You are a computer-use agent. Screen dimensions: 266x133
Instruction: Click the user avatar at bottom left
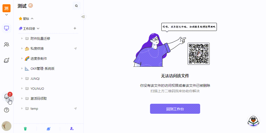[x=7, y=126]
